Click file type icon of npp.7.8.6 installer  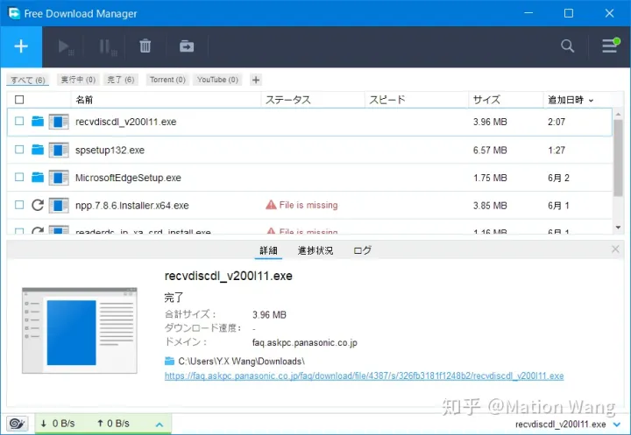(59, 206)
